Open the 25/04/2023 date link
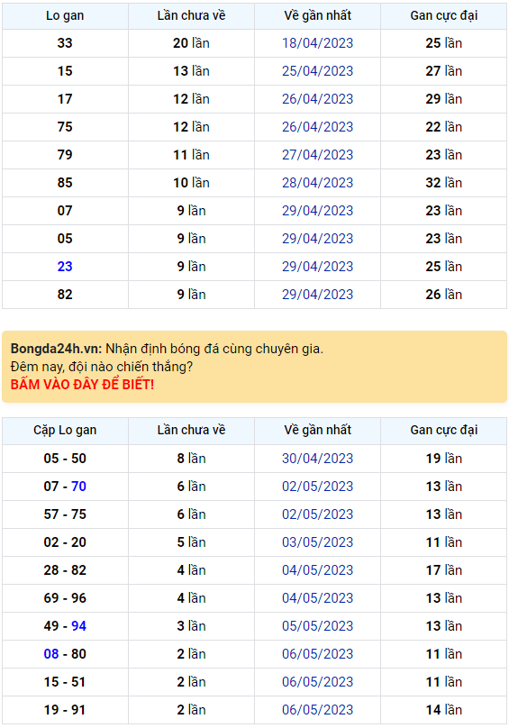 (317, 71)
